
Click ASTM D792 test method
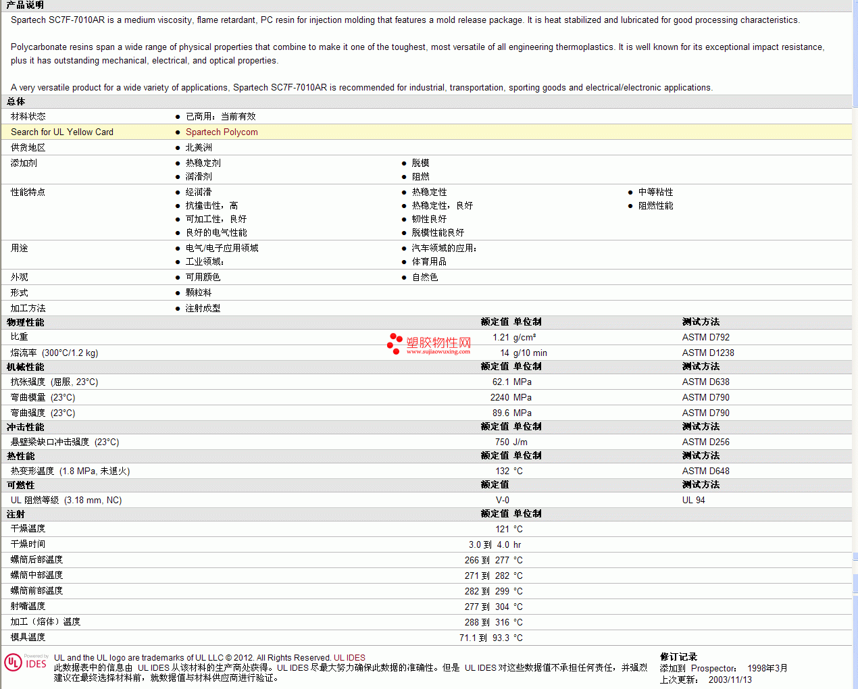(706, 337)
